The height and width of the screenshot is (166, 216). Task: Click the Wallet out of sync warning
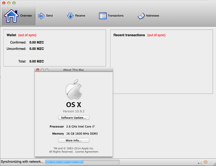coord(27,35)
